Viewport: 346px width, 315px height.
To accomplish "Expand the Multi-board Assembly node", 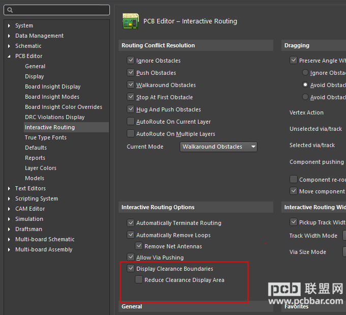I will tap(9, 249).
